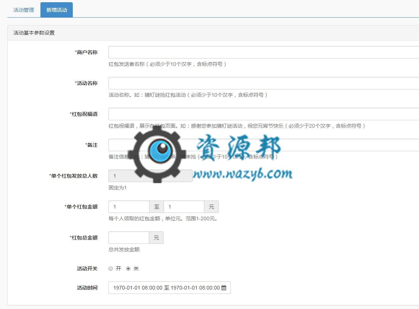Open the 活动管理 tab
This screenshot has height=309, width=419.
pos(24,10)
